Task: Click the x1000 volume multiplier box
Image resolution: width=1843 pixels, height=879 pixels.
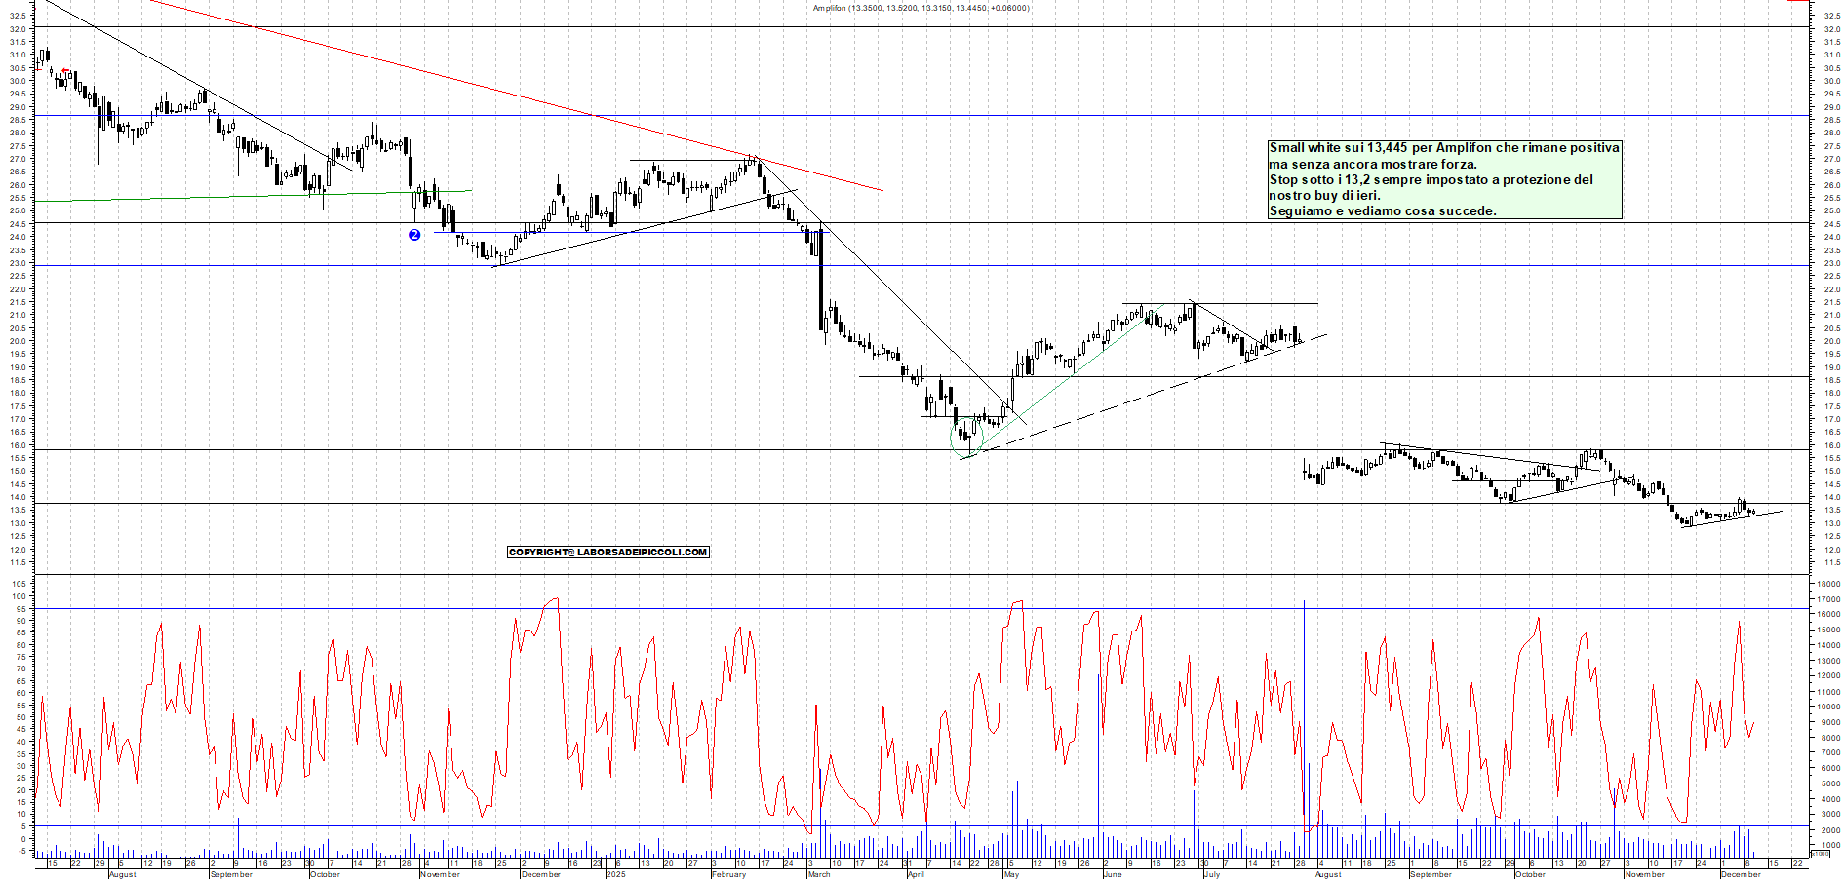Action: tap(1820, 853)
